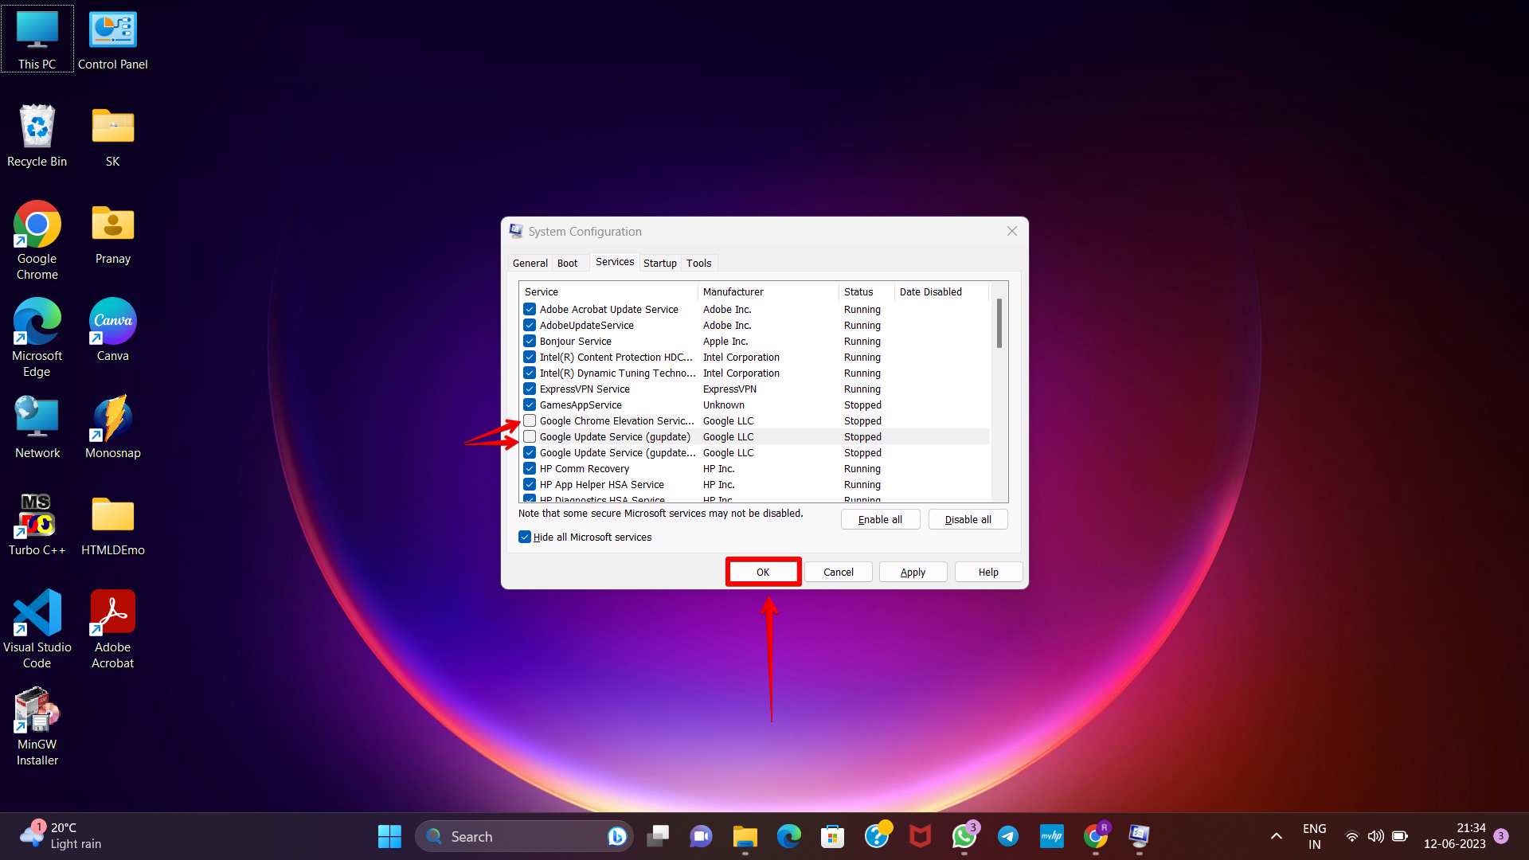Check Google Chrome Elevation Service checkbox
The height and width of the screenshot is (860, 1529).
pyautogui.click(x=530, y=420)
